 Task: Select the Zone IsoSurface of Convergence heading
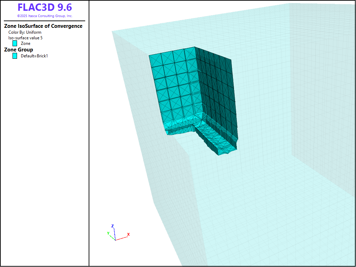[x=43, y=26]
